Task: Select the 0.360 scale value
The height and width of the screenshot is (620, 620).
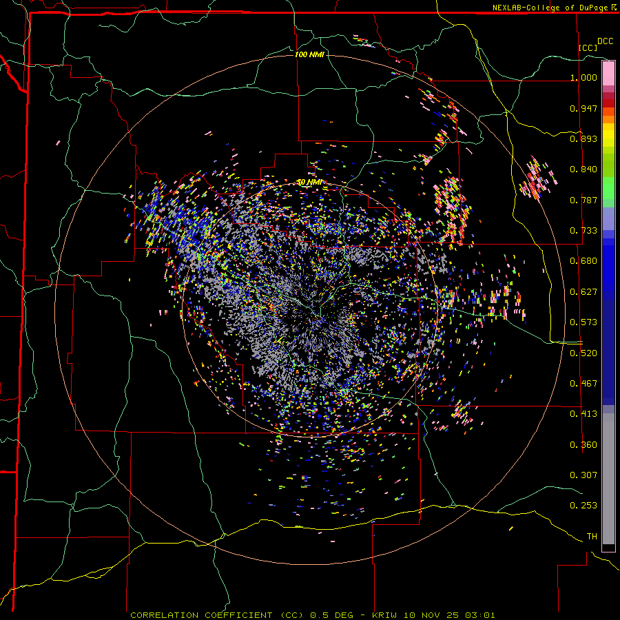Action: (583, 445)
